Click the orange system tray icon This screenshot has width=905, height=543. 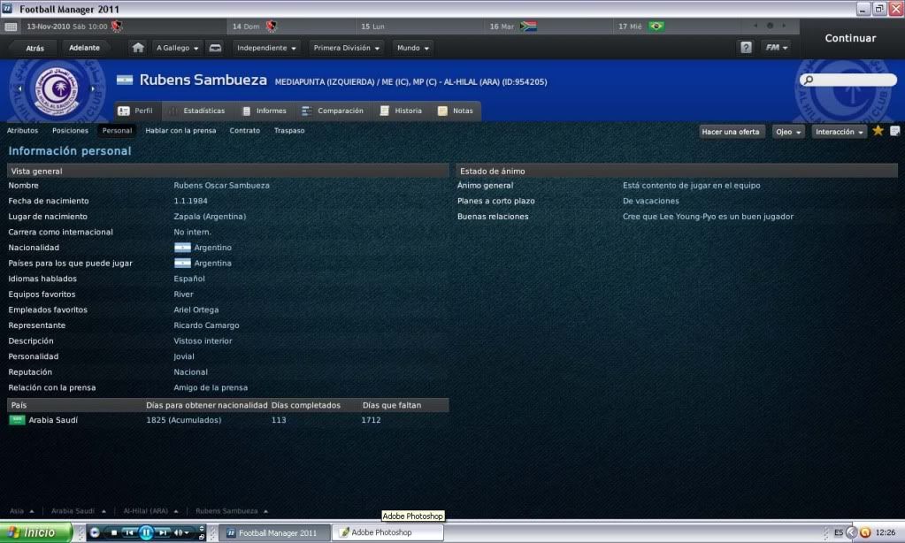[x=864, y=532]
